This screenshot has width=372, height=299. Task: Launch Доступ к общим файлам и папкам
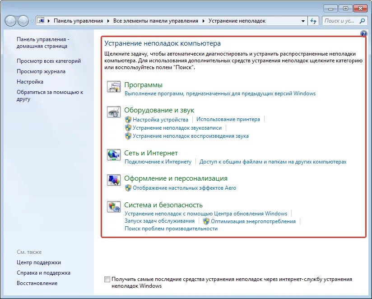[x=273, y=162]
